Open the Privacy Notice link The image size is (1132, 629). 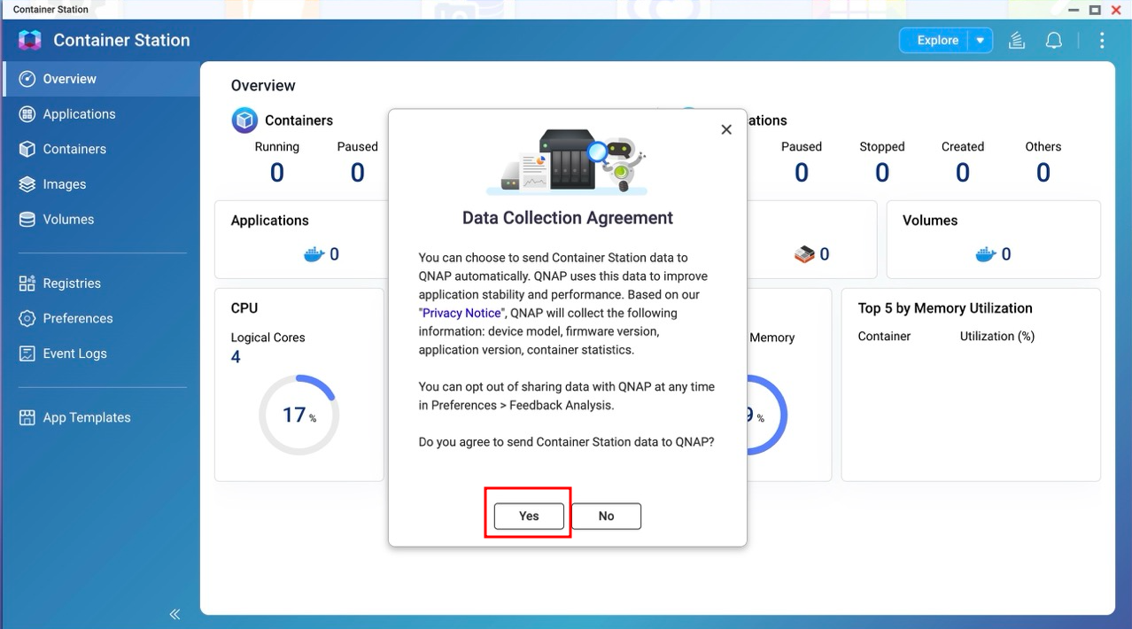click(461, 313)
